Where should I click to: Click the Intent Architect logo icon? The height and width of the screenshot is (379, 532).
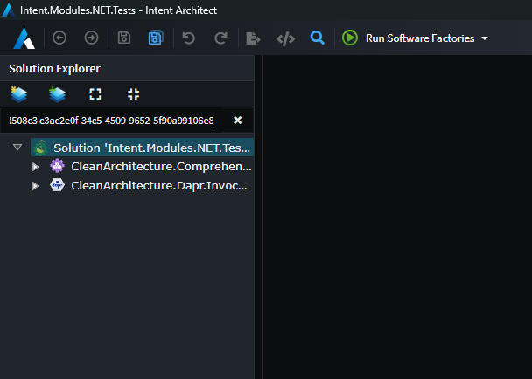coord(24,38)
